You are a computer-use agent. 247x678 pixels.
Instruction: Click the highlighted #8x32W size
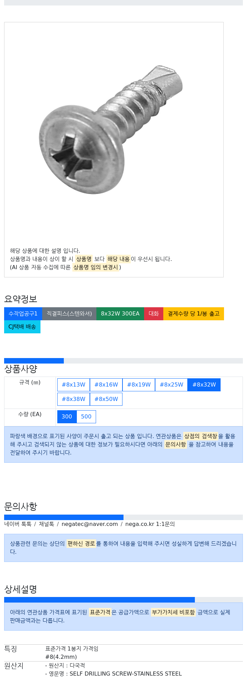coord(204,384)
